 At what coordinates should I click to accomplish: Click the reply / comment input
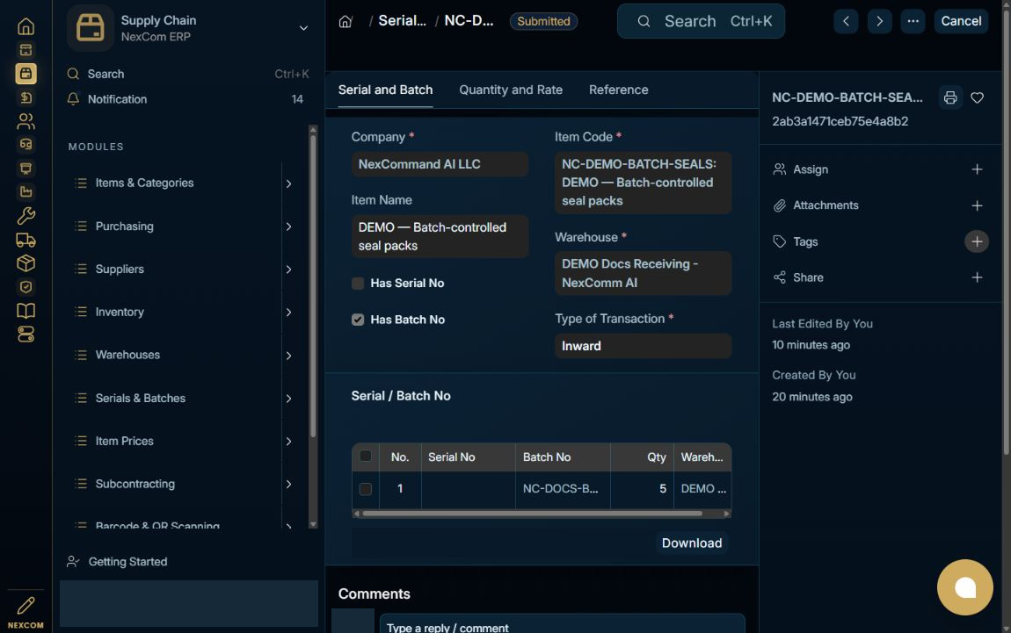click(x=563, y=626)
